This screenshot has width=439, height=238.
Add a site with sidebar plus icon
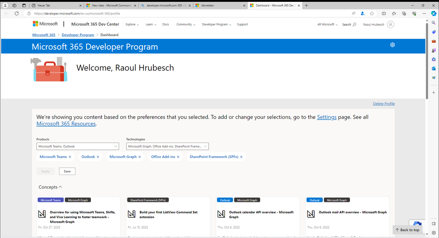(x=433, y=92)
